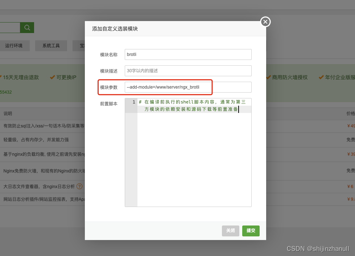Click the circular X icon on the dialog
Viewport: 355px width, 256px height.
265,22
